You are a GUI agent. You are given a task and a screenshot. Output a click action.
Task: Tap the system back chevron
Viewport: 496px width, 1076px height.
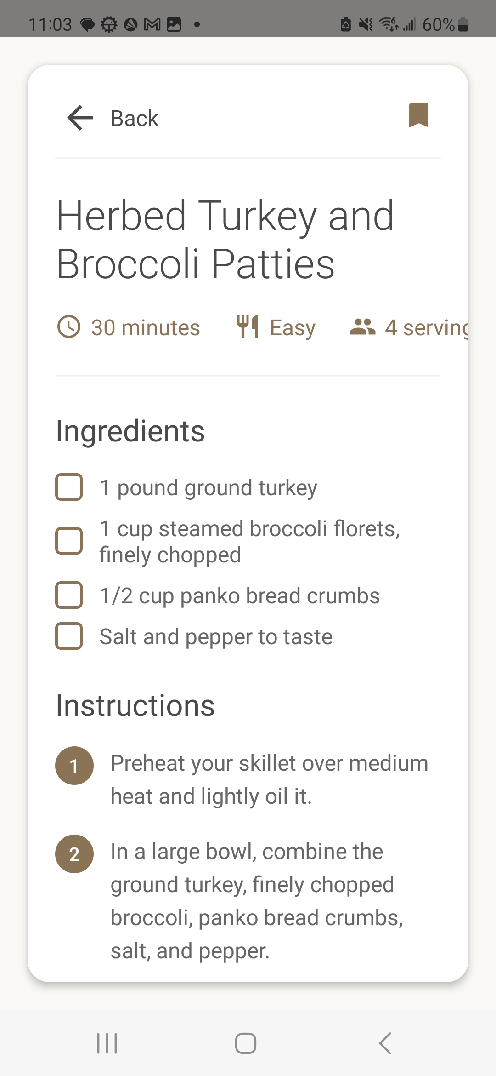point(385,1043)
